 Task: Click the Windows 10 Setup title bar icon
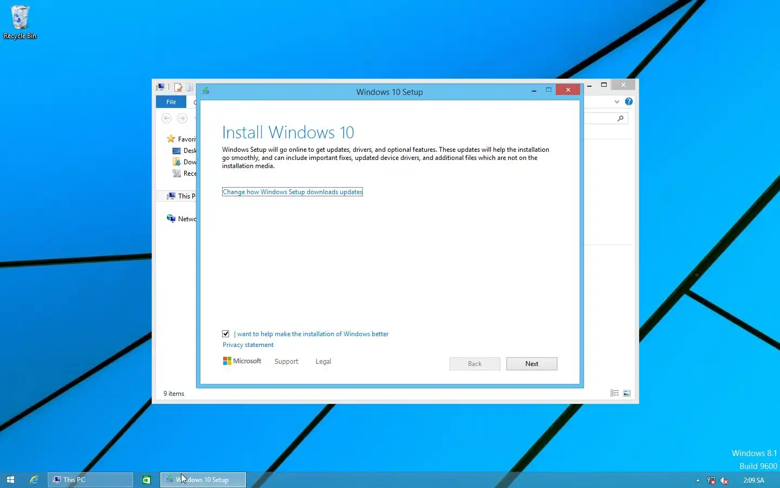click(206, 91)
